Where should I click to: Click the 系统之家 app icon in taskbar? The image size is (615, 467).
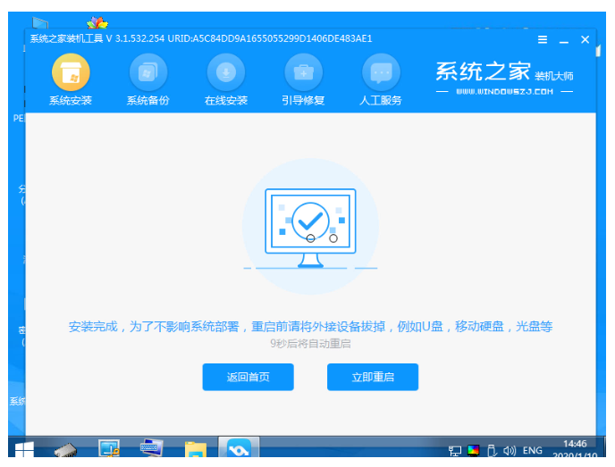tap(239, 450)
